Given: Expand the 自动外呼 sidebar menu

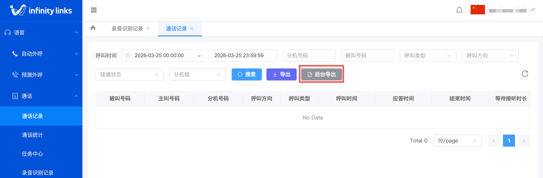Looking at the screenshot, I should pyautogui.click(x=41, y=54).
